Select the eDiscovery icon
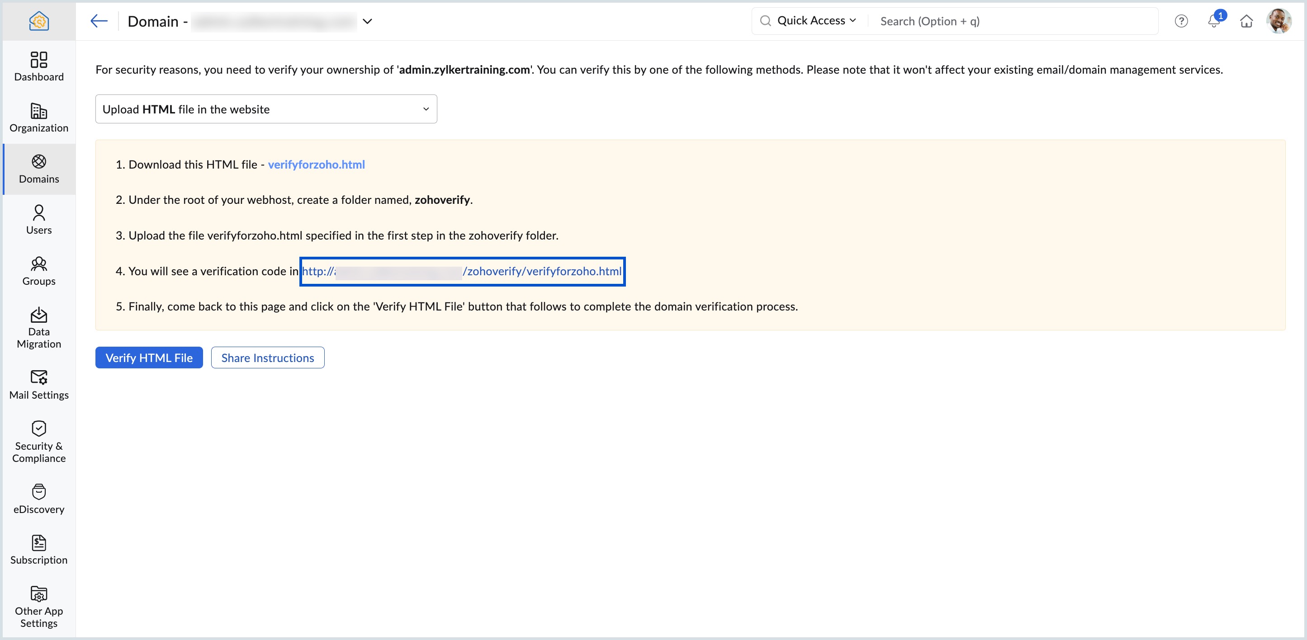1307x640 pixels. pos(38,499)
